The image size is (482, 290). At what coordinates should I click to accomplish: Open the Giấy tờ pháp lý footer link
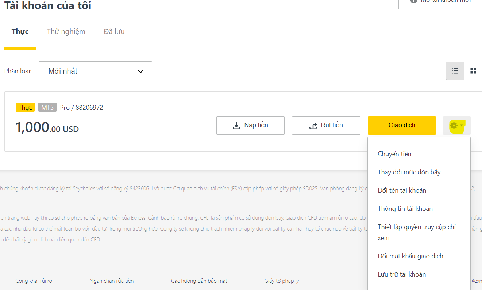click(281, 281)
